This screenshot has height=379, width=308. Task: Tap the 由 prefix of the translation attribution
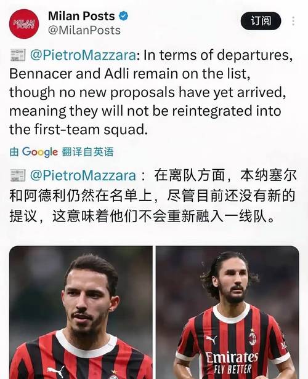click(x=14, y=152)
